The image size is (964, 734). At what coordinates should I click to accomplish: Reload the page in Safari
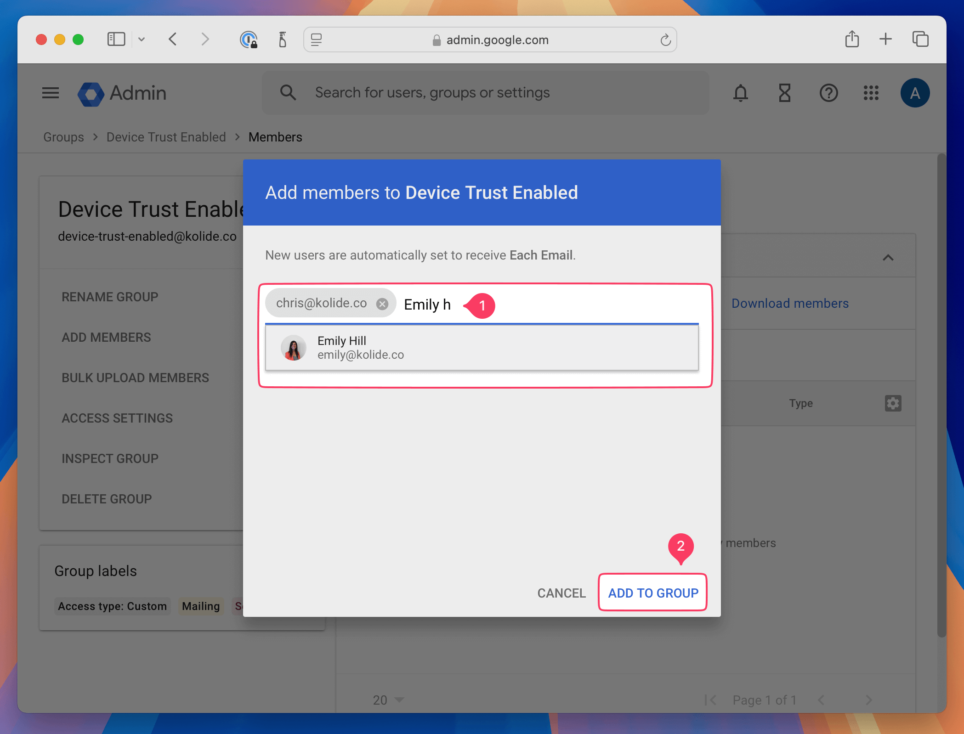665,40
